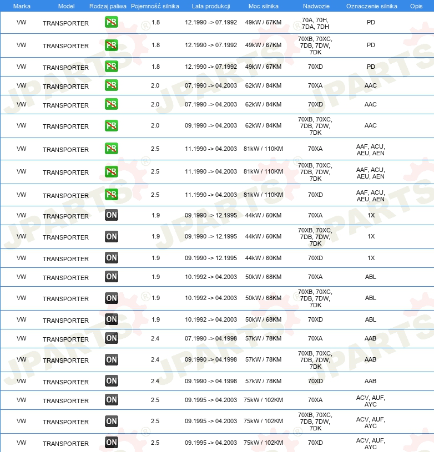Click petrol icon in 2.5 AAF 70XB, 70XC row
Screen dimensions: 434x452
tap(112, 171)
